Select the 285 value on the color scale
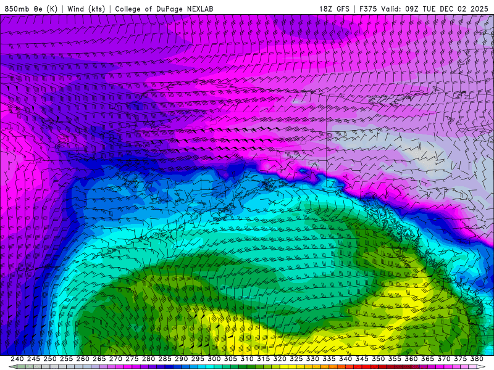The width and height of the screenshot is (494, 370). [165, 359]
